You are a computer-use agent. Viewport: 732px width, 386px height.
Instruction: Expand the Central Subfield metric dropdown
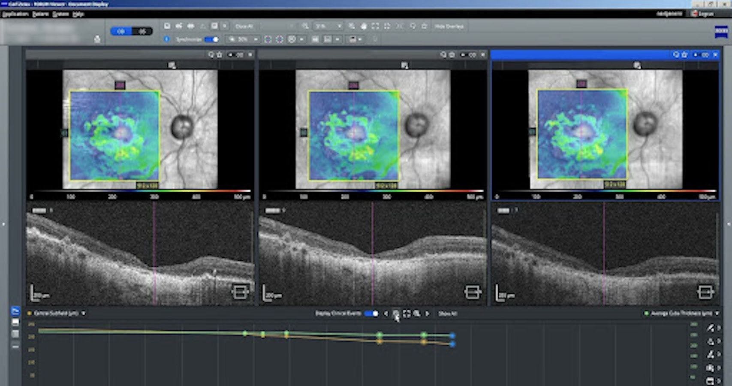pos(83,314)
